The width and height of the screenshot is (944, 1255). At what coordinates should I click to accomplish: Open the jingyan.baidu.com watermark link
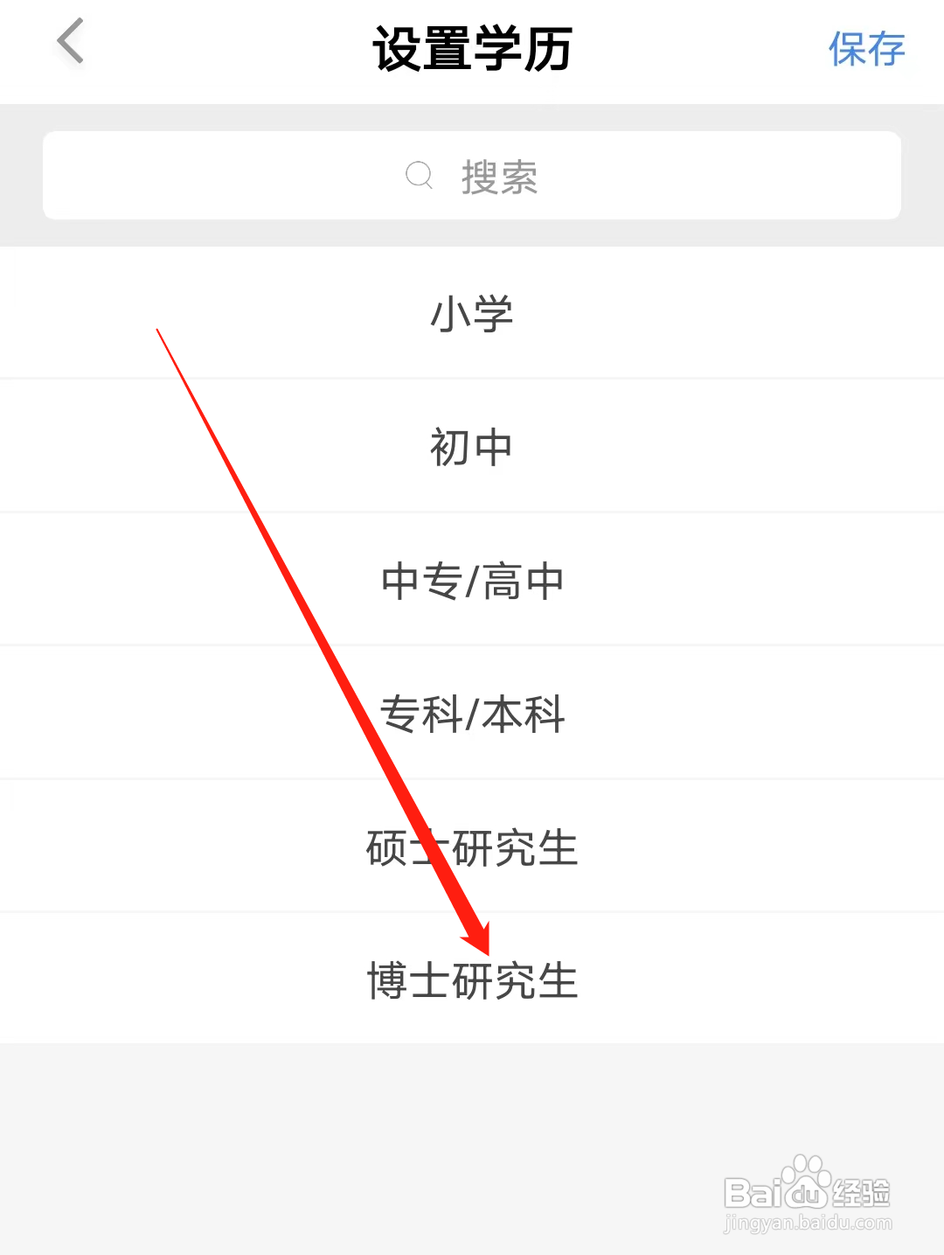tap(809, 1223)
